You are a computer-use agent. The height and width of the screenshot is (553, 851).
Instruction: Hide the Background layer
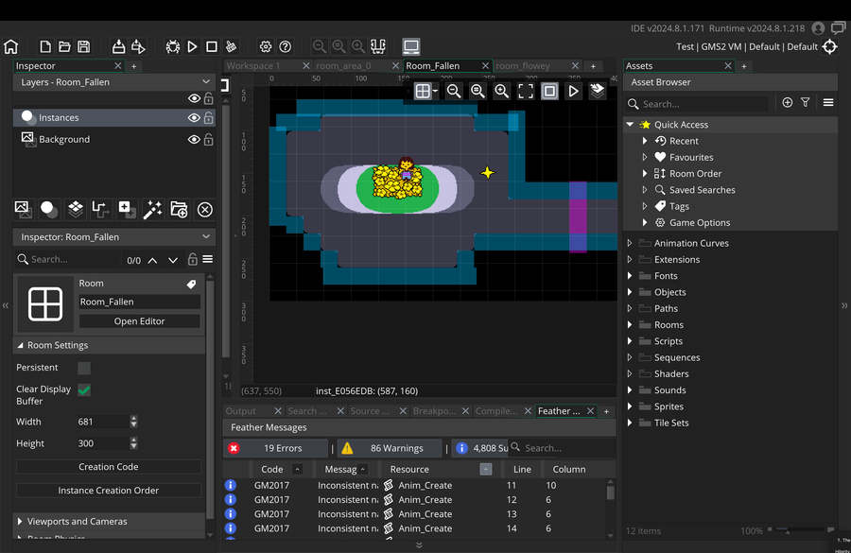point(194,140)
